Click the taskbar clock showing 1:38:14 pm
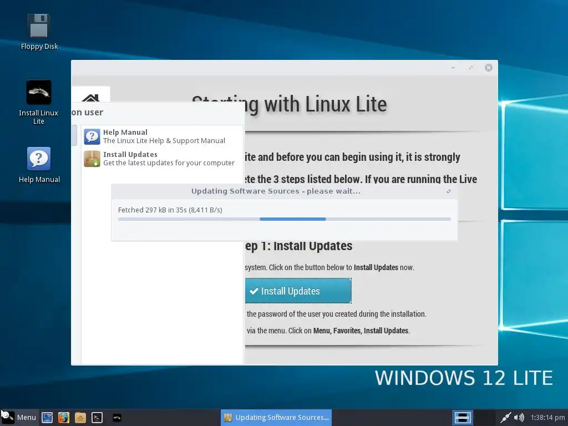This screenshot has width=568, height=426. click(x=547, y=418)
